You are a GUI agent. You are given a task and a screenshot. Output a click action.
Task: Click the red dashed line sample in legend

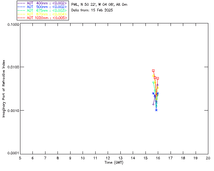(21, 18)
